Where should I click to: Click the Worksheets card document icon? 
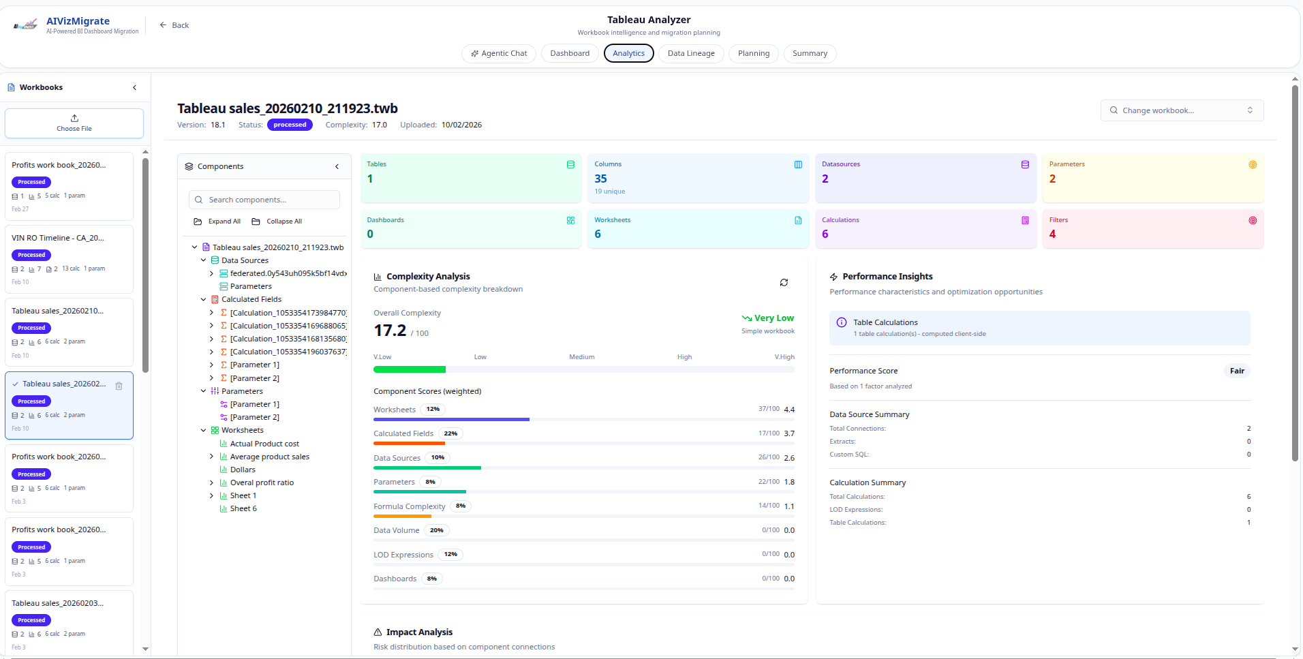coord(798,221)
